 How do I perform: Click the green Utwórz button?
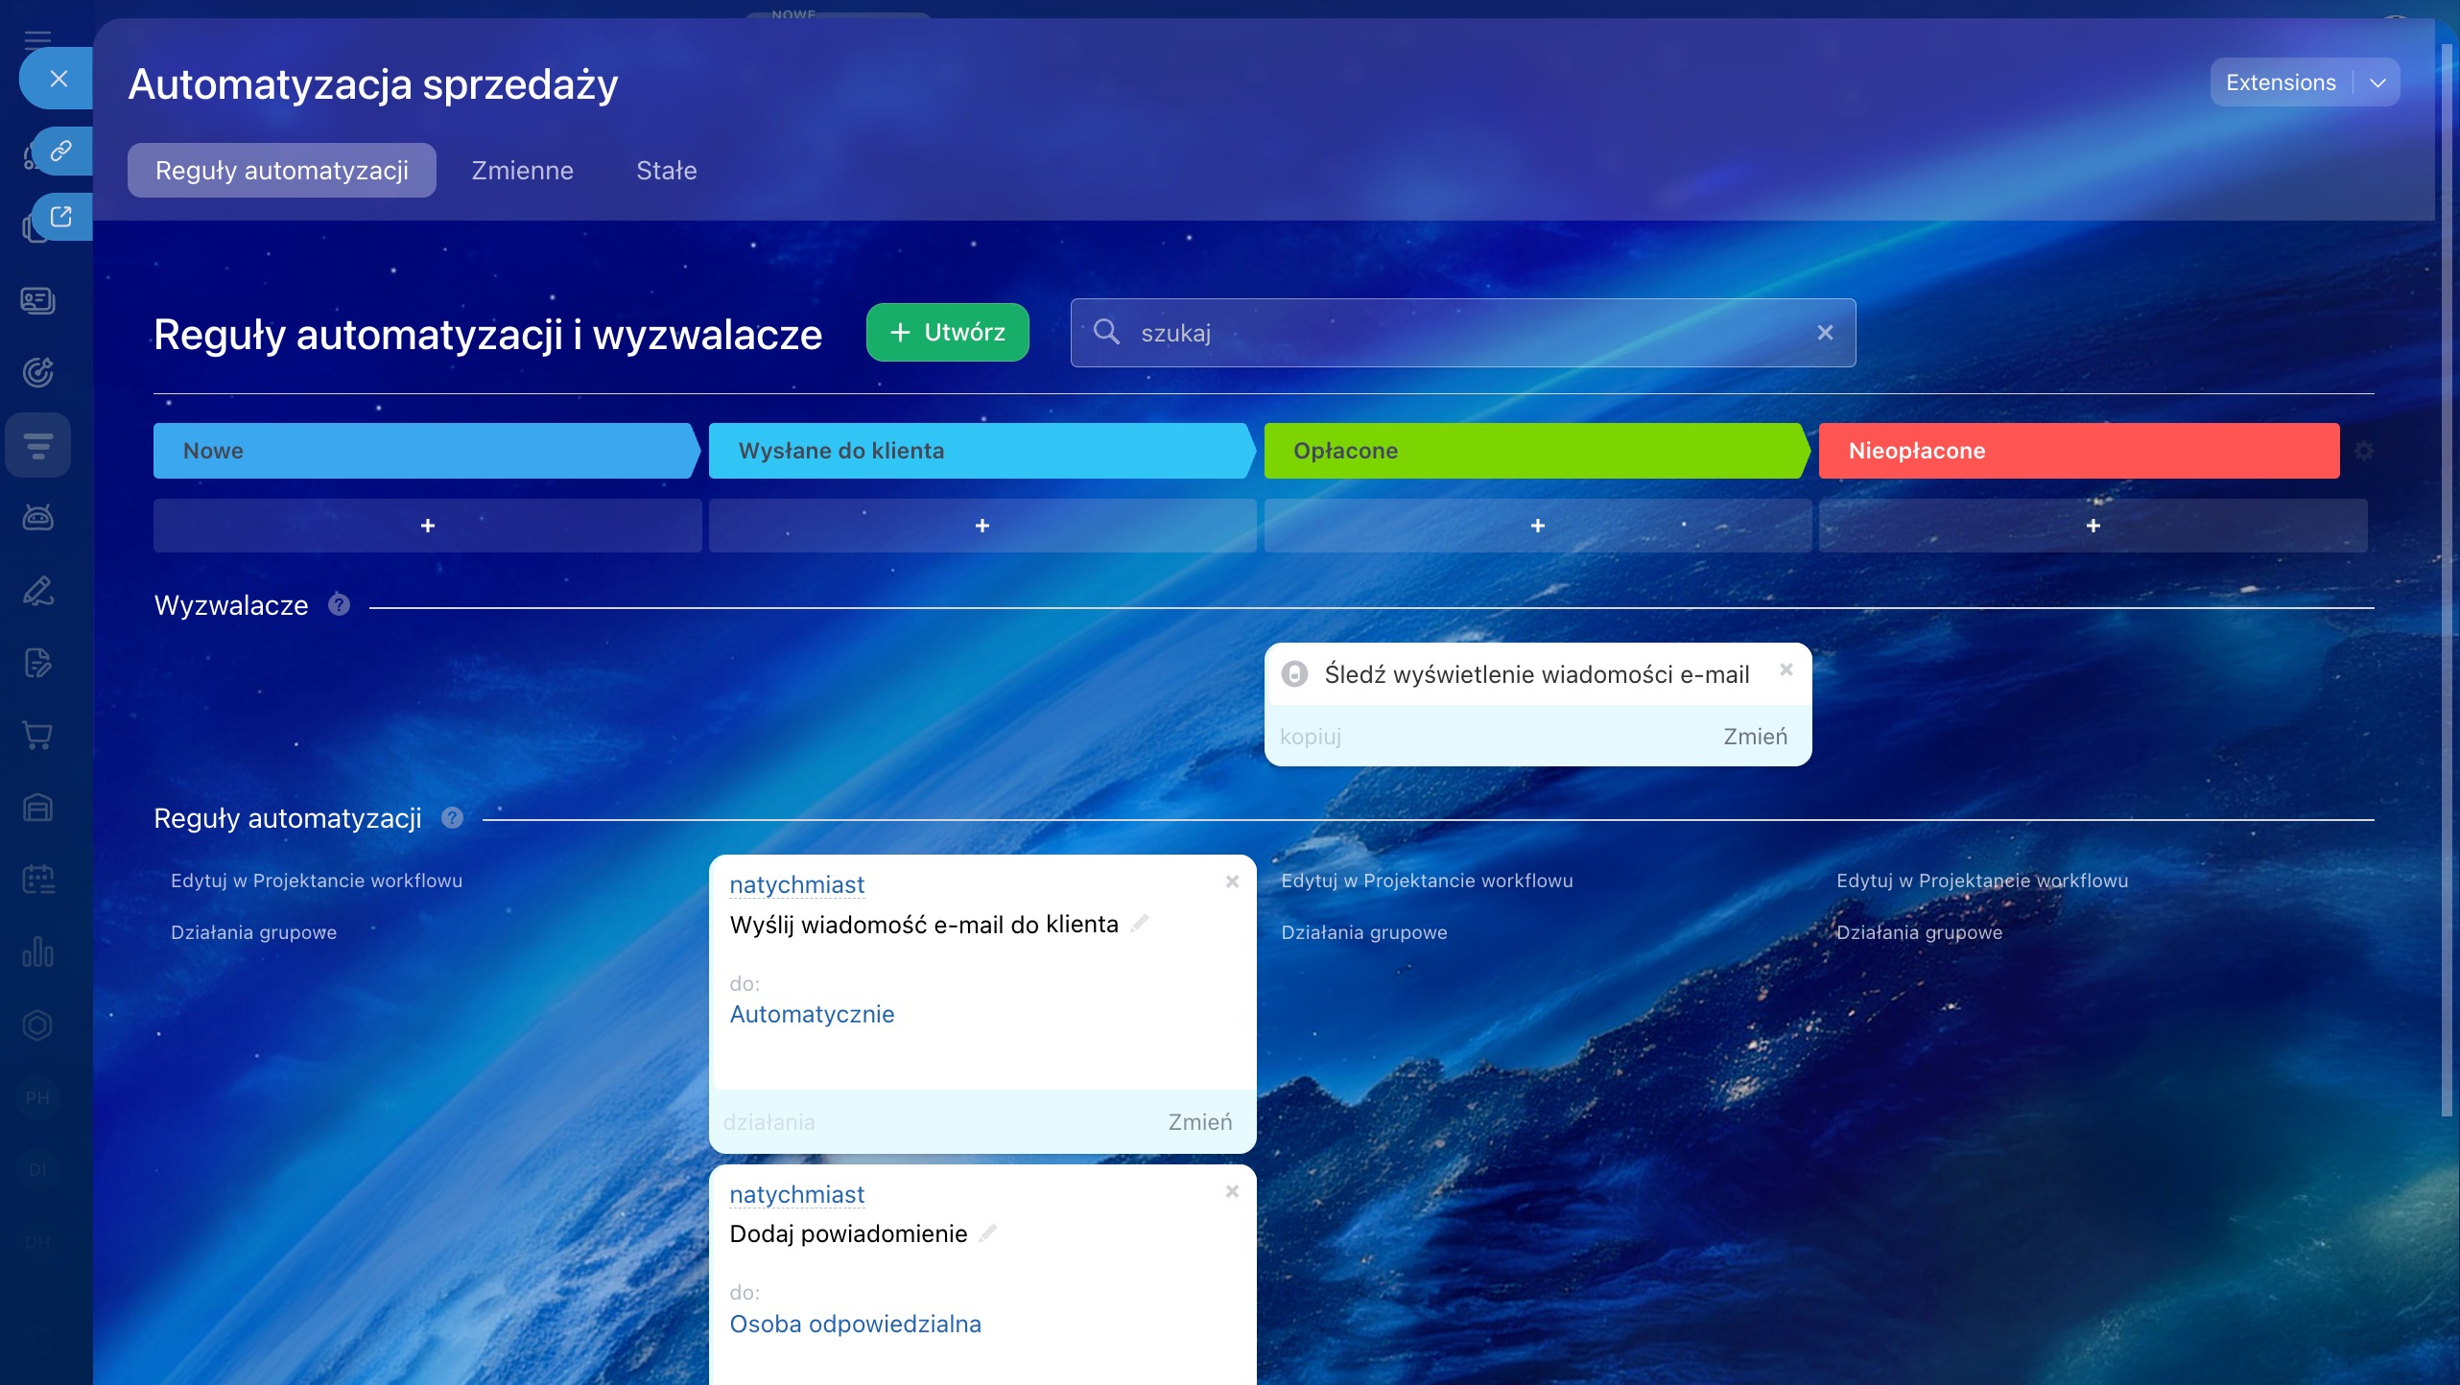coord(947,333)
